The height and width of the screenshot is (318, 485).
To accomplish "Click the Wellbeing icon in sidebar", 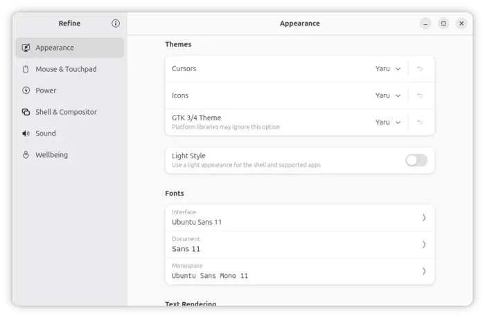I will point(26,155).
